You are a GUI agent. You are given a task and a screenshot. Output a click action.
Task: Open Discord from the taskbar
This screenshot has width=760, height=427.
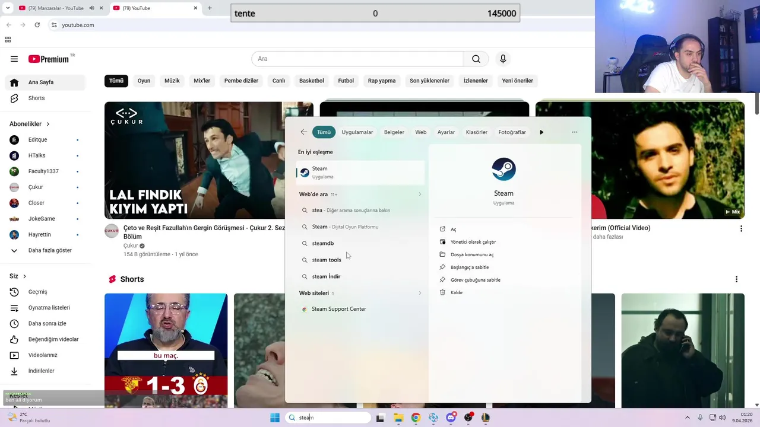[x=451, y=418]
